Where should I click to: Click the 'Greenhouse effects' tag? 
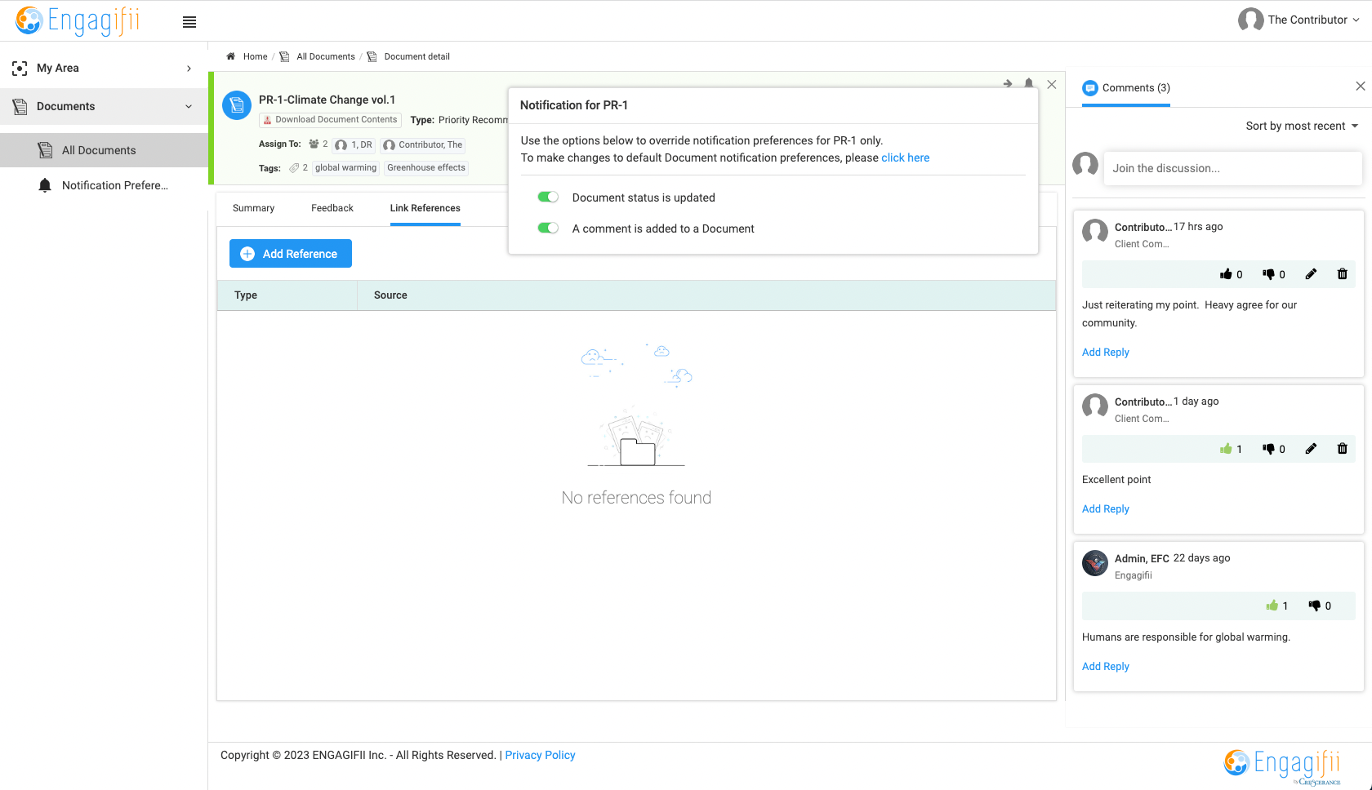pos(426,168)
